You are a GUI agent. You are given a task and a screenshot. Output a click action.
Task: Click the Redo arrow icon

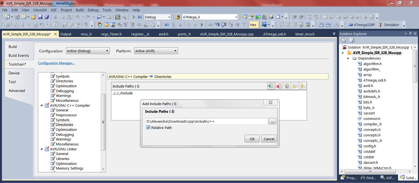pyautogui.click(x=88, y=17)
